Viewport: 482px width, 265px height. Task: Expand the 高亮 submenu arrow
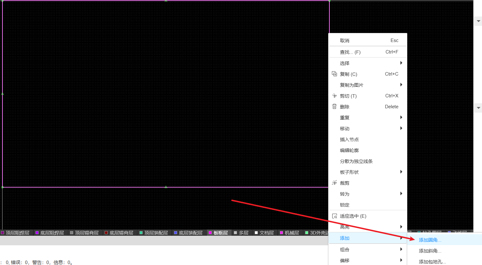(401, 227)
